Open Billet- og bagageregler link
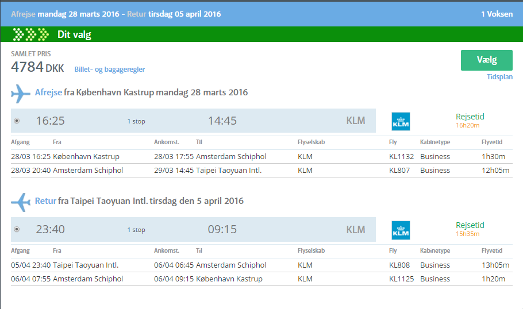The image size is (523, 309). (x=109, y=69)
